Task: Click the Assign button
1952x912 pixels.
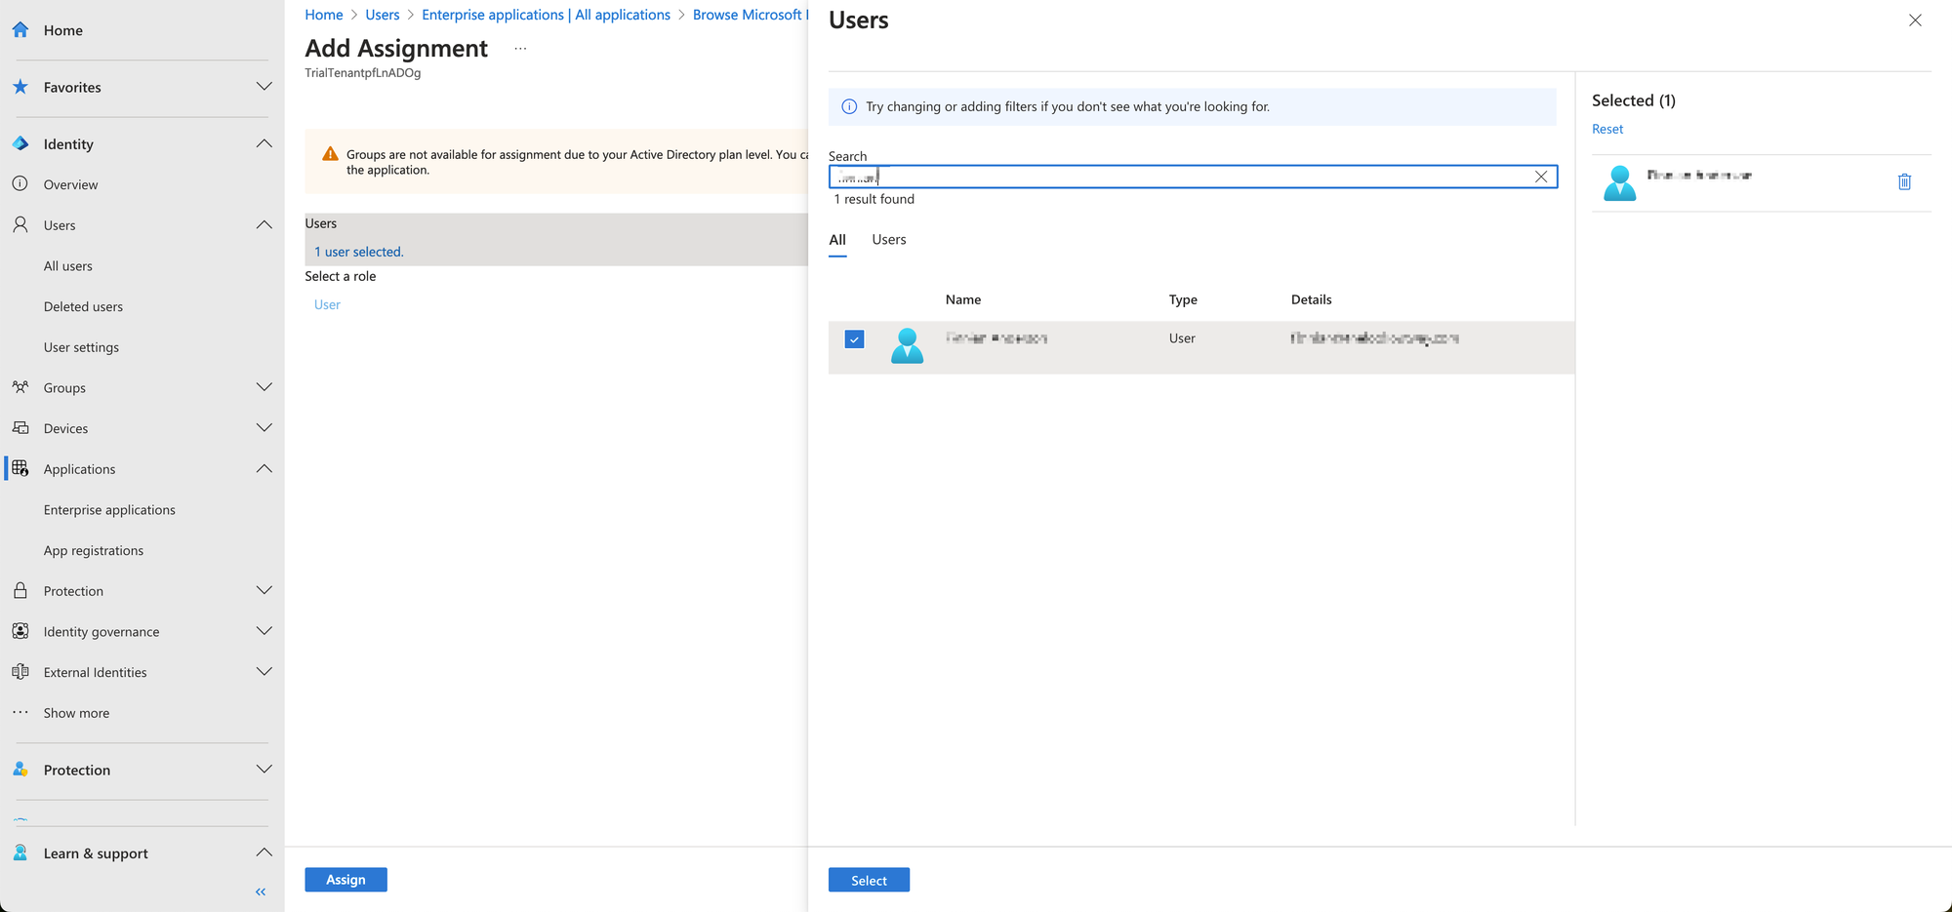Action: coord(346,880)
